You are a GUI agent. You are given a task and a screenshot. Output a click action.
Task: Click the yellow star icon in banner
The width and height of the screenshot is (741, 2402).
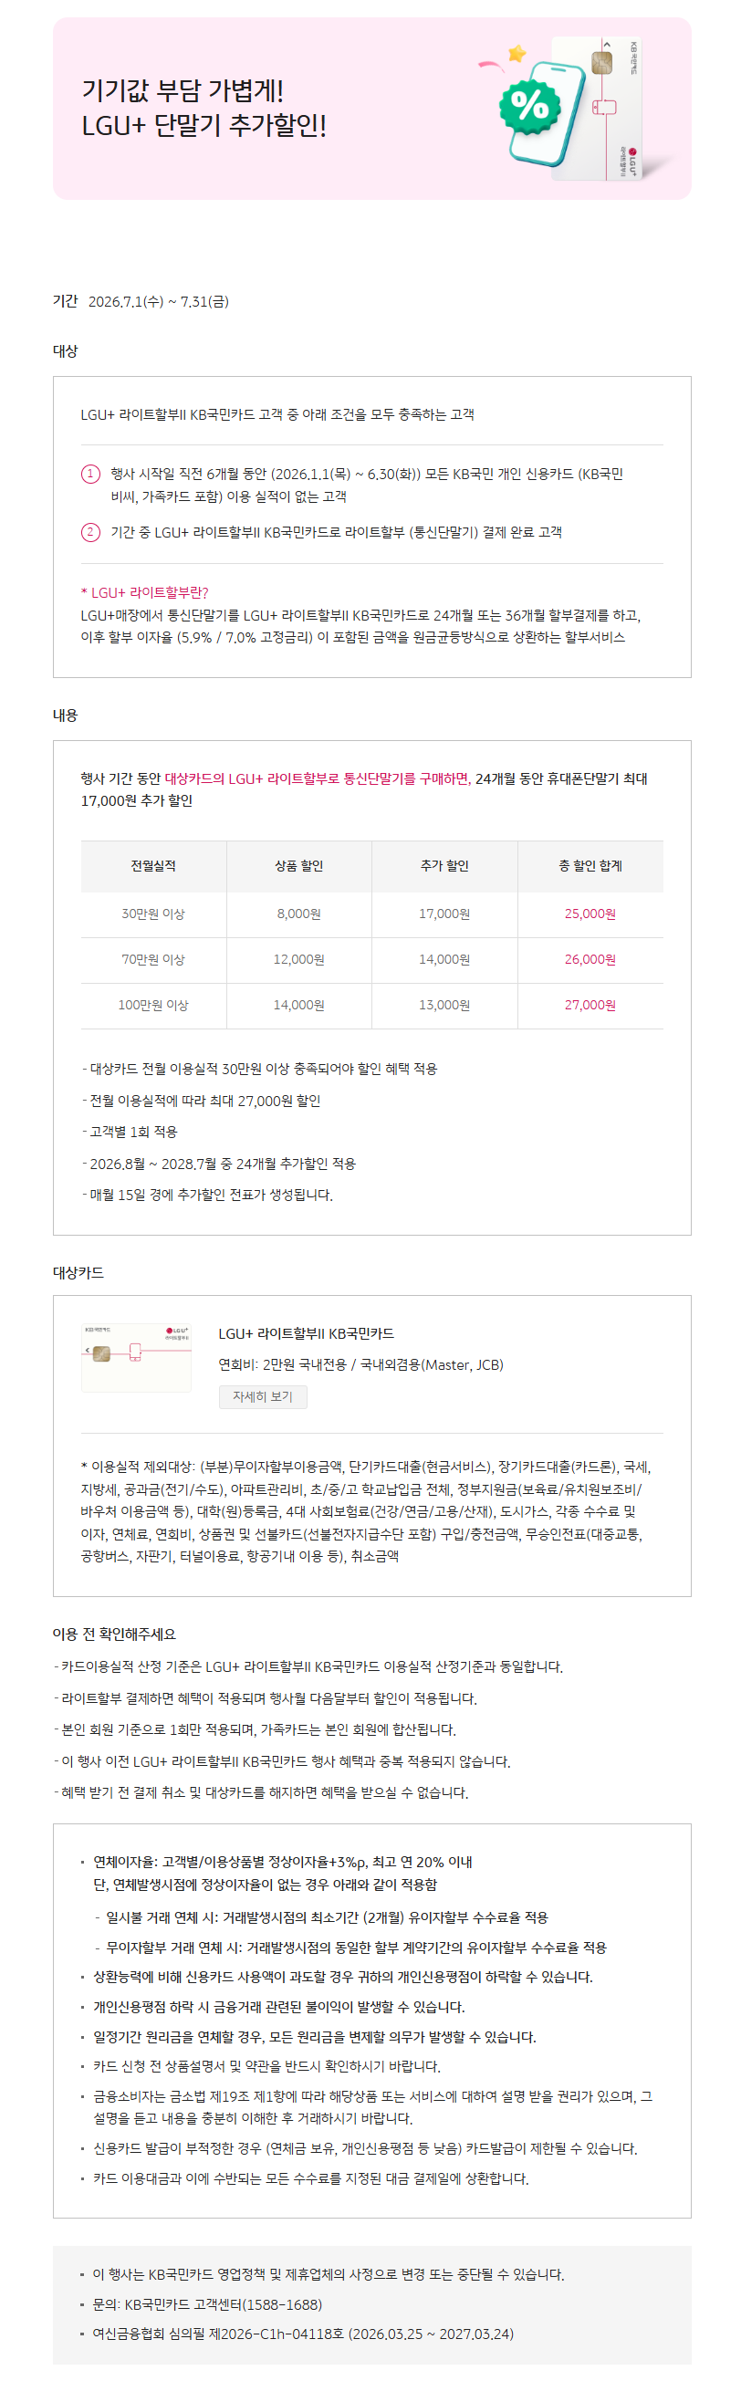tap(517, 54)
